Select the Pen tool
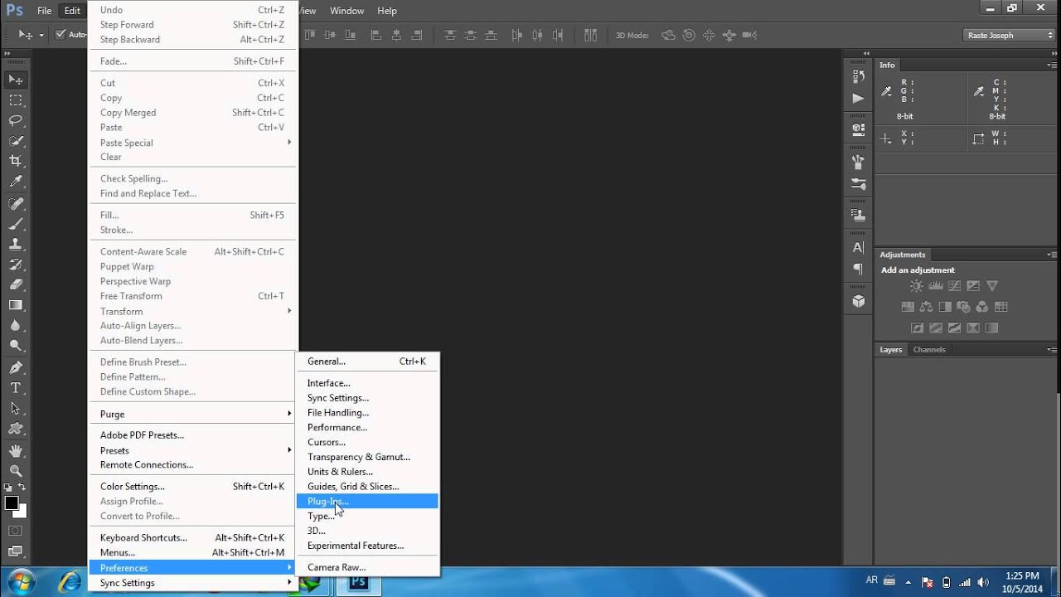The height and width of the screenshot is (597, 1061). (16, 367)
